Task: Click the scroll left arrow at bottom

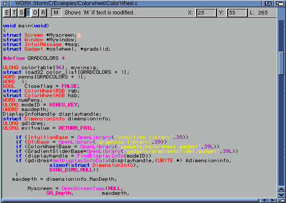Action: (264, 200)
